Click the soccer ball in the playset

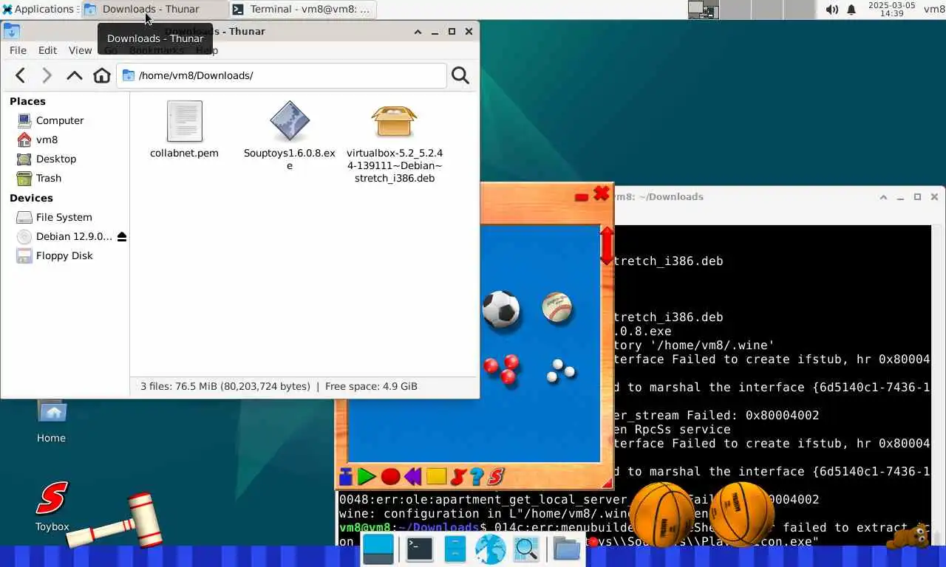pyautogui.click(x=501, y=309)
